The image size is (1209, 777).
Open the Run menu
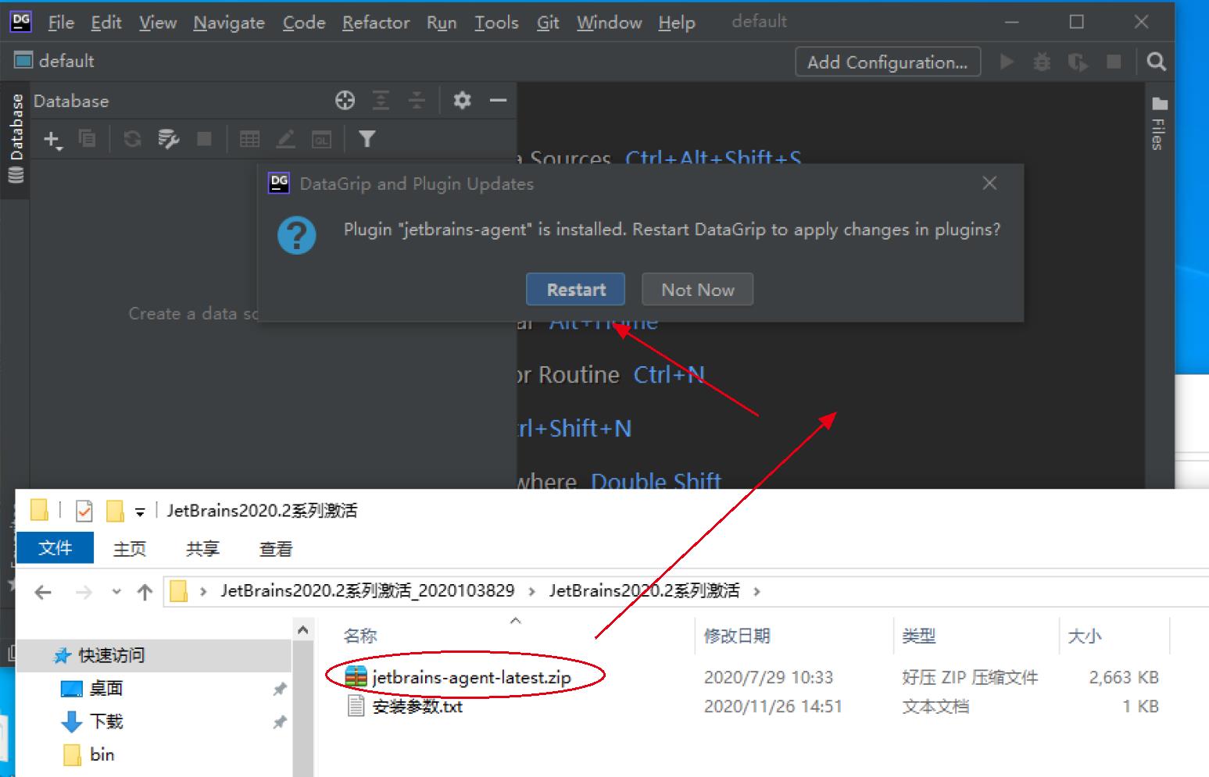pyautogui.click(x=442, y=23)
